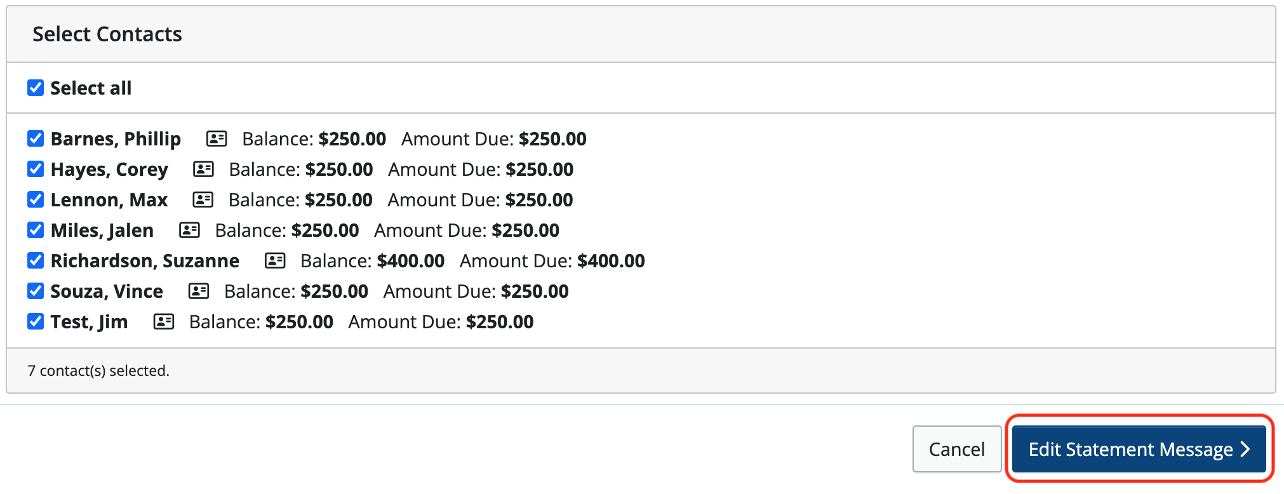This screenshot has width=1284, height=494.
Task: Open contact card icon for Lennon, Max
Action: click(x=203, y=199)
